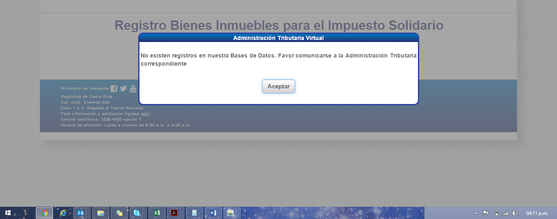
Task: Launch Internet Explorer from the taskbar
Action: pyautogui.click(x=63, y=213)
